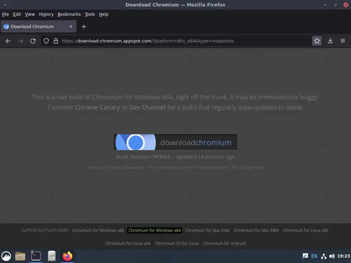Select Chromium for Android platform
351x263 pixels.
click(x=224, y=243)
